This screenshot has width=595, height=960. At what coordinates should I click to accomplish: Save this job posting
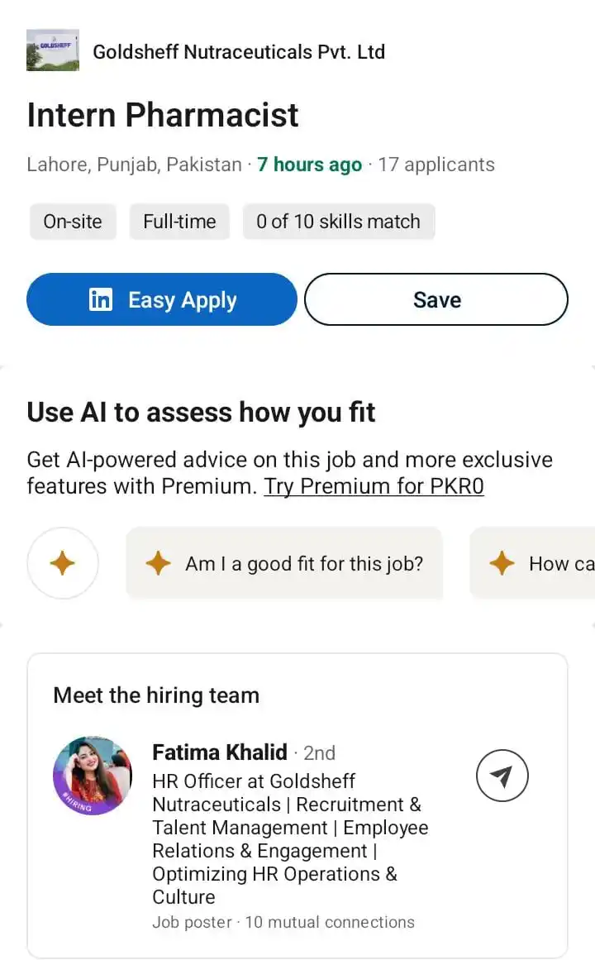(436, 299)
